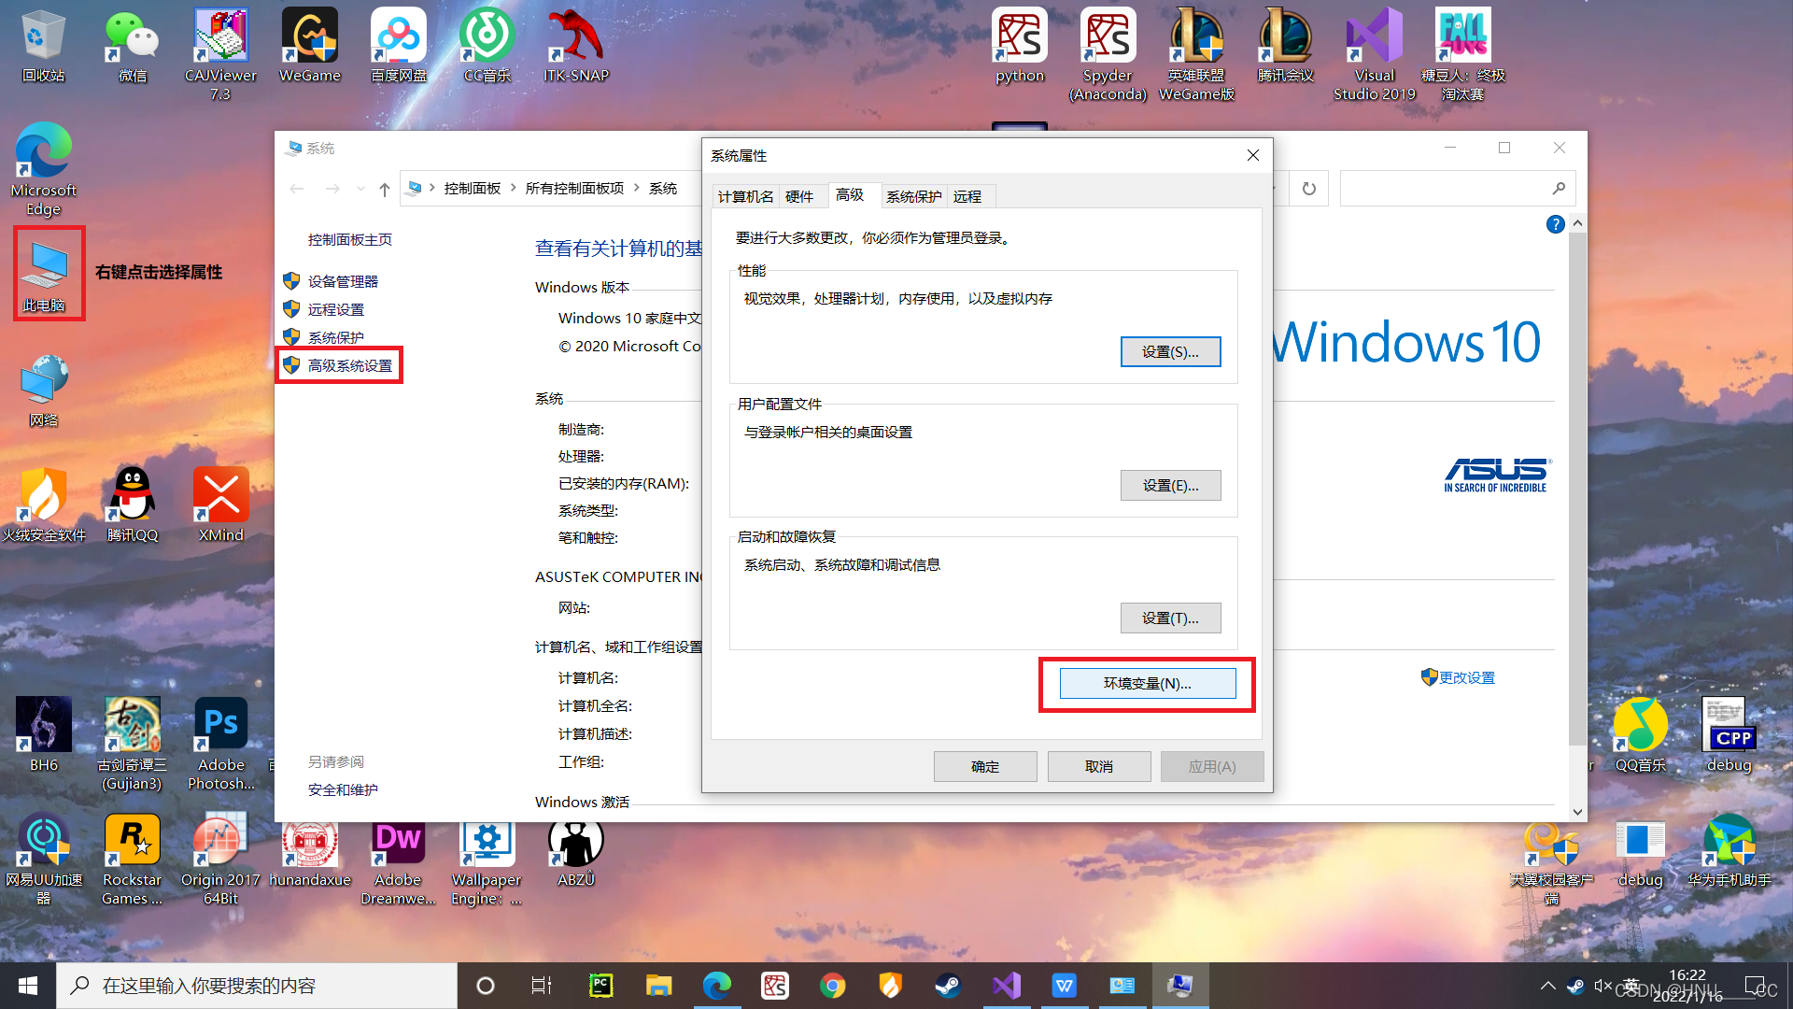This screenshot has width=1793, height=1009.
Task: Click 高级系统设置 in the sidebar
Action: pos(350,365)
